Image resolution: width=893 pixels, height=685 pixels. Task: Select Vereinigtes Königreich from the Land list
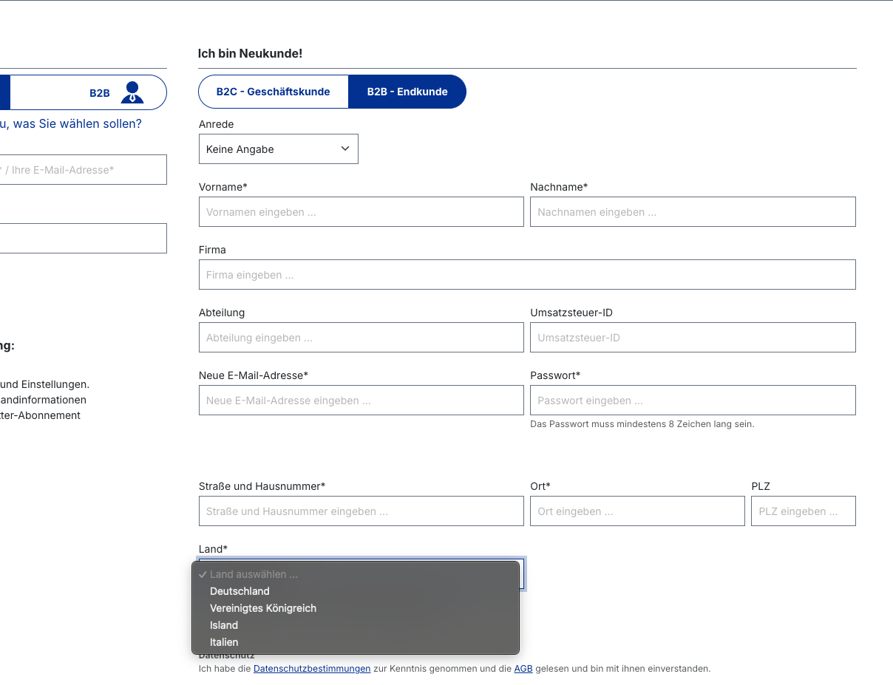tap(356, 608)
